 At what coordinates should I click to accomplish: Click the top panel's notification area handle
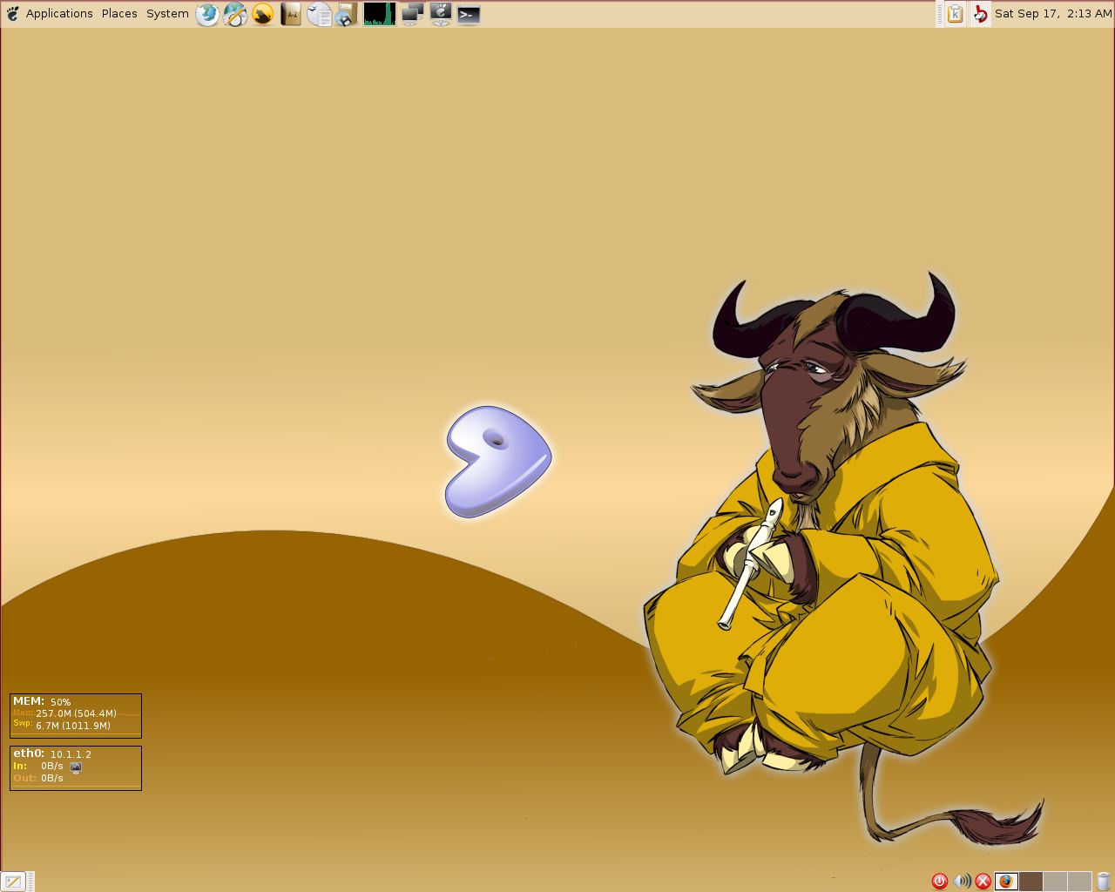(x=940, y=14)
